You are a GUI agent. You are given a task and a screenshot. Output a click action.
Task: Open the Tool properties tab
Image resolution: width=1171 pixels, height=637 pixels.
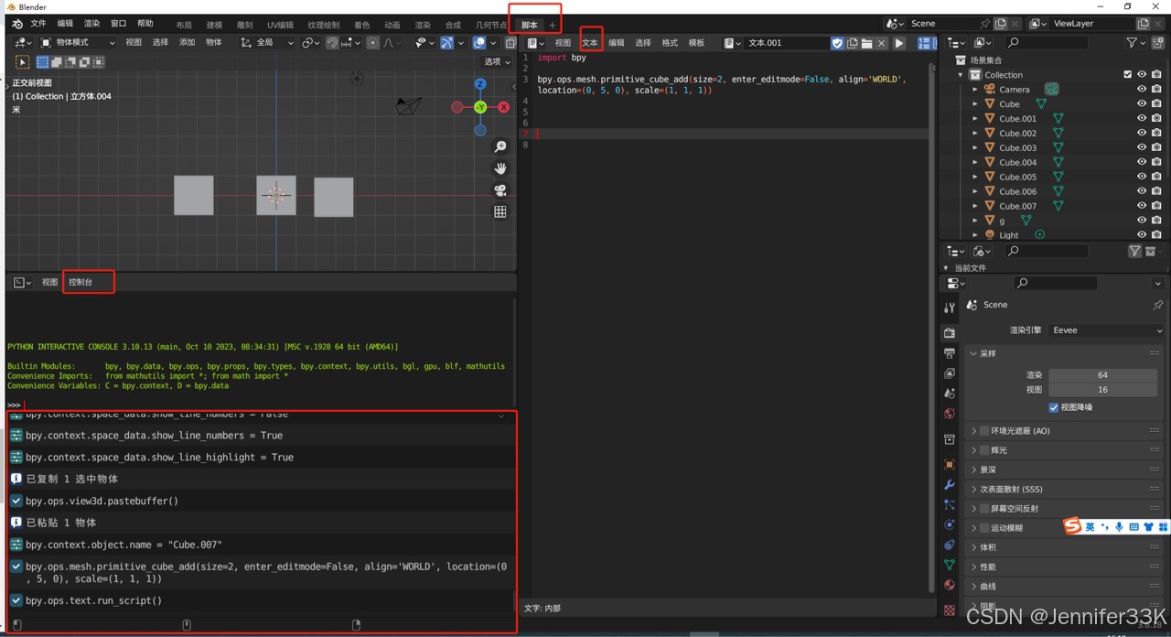(x=950, y=308)
